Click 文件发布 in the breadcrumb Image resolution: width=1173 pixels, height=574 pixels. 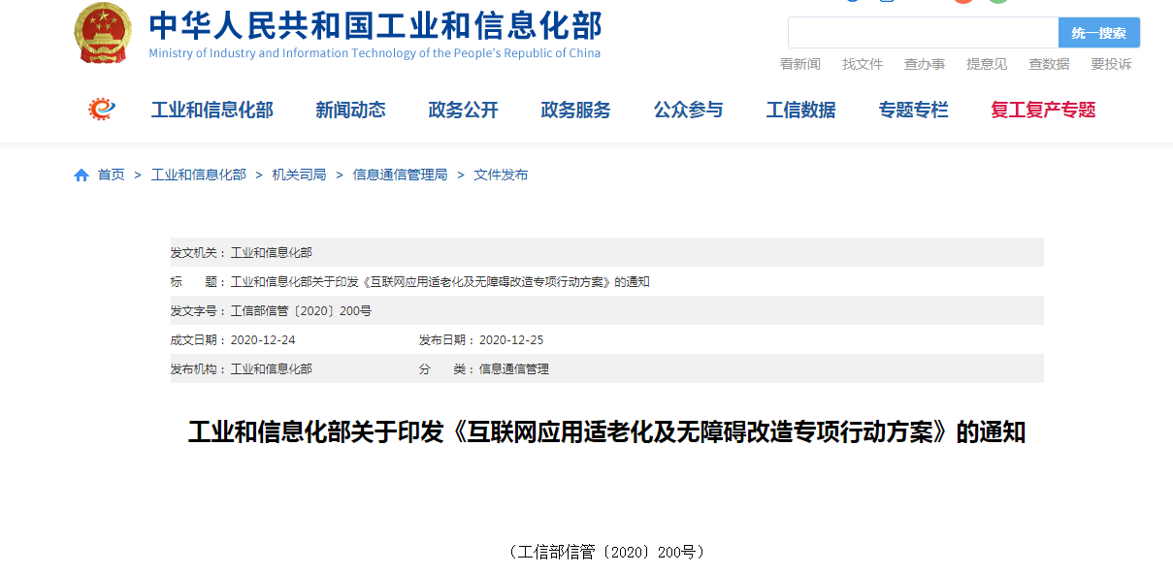pos(501,175)
